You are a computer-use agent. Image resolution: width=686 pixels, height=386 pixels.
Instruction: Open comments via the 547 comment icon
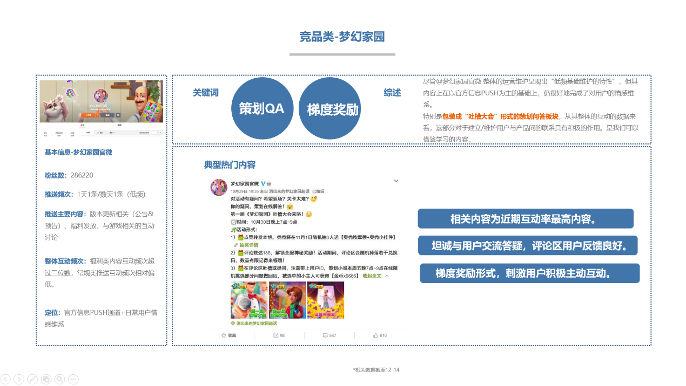coord(327,334)
